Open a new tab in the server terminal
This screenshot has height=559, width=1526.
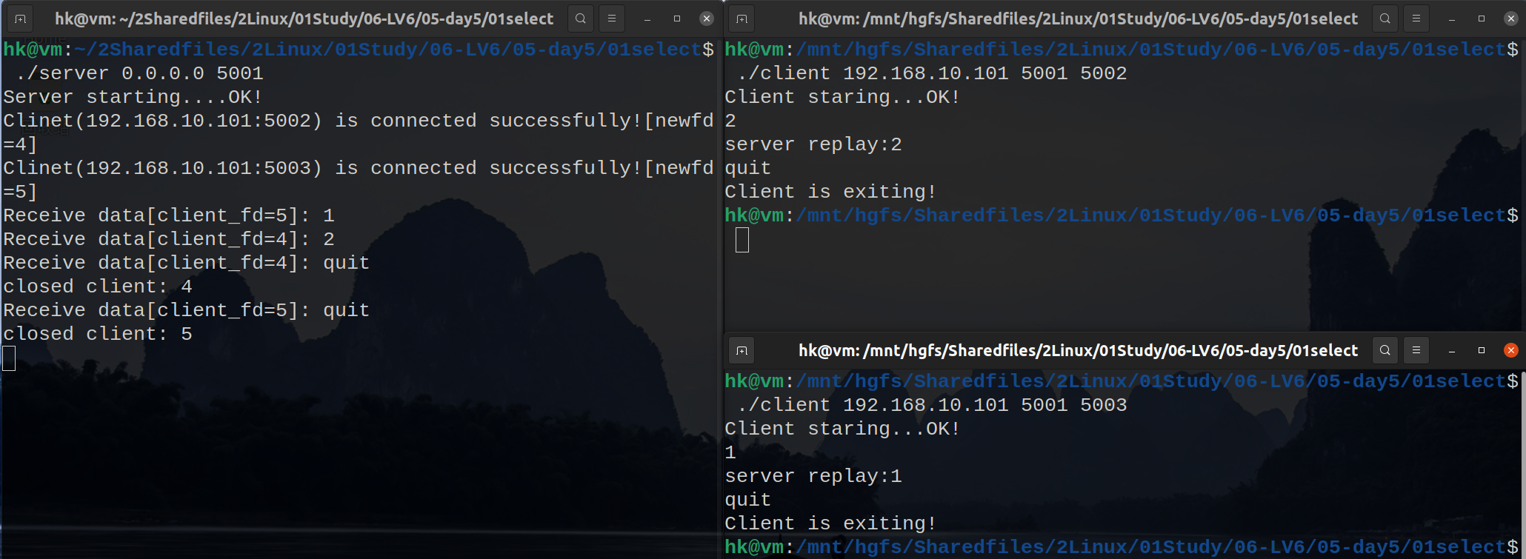(20, 19)
